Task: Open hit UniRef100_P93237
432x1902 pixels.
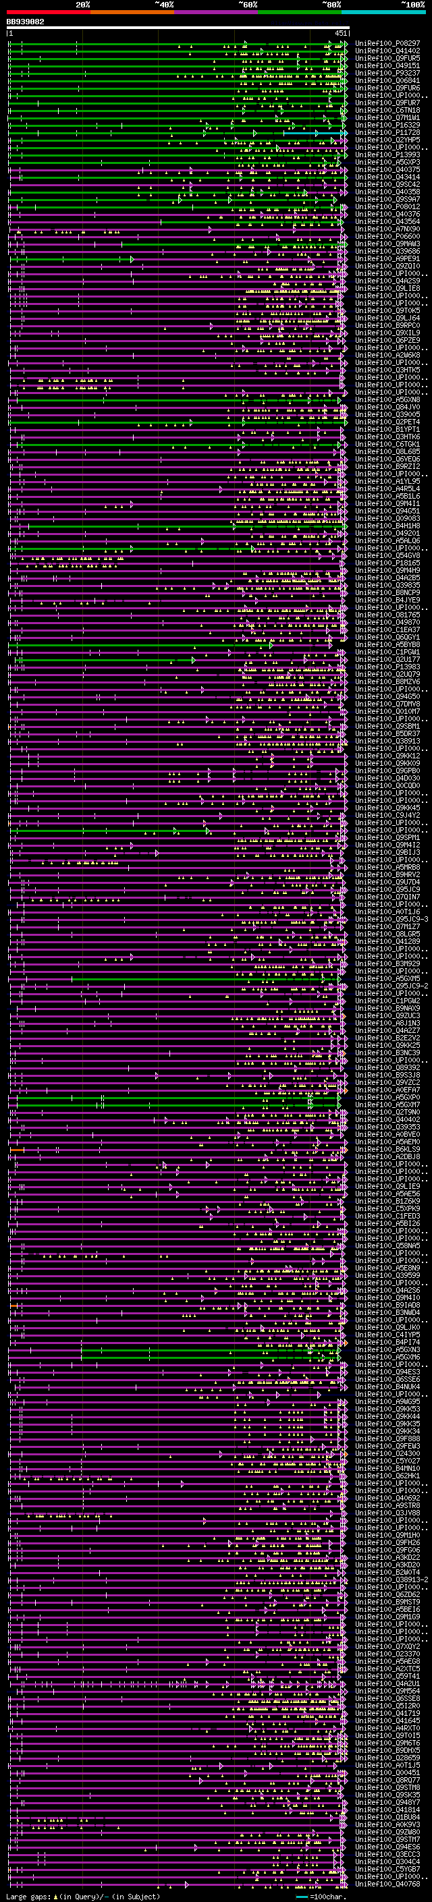Action: coord(387,73)
